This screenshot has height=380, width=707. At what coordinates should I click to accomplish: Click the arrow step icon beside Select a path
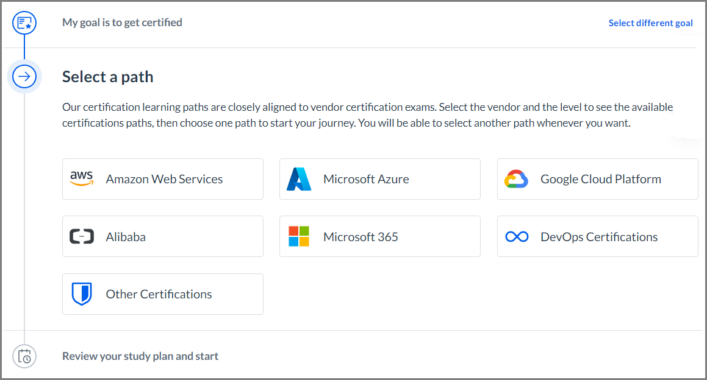pos(24,77)
